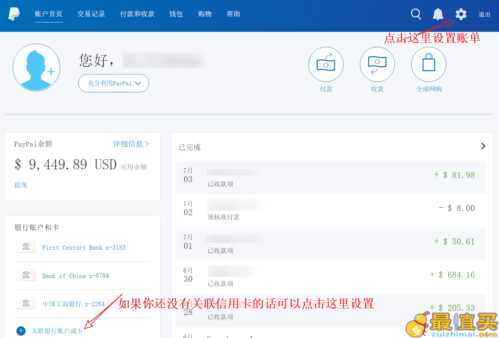Viewport: 499px width, 338px height.
Task: Open the 7月02 预核准付款 transaction row
Action: [331, 211]
